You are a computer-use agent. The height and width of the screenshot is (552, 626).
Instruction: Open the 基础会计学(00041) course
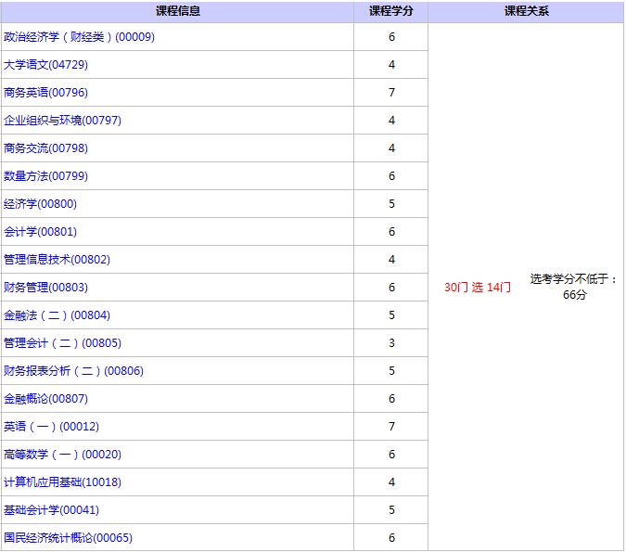coord(52,510)
